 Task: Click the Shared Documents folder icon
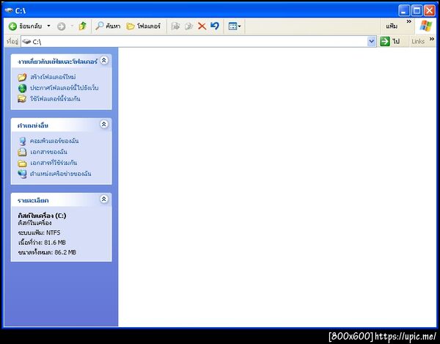22,163
